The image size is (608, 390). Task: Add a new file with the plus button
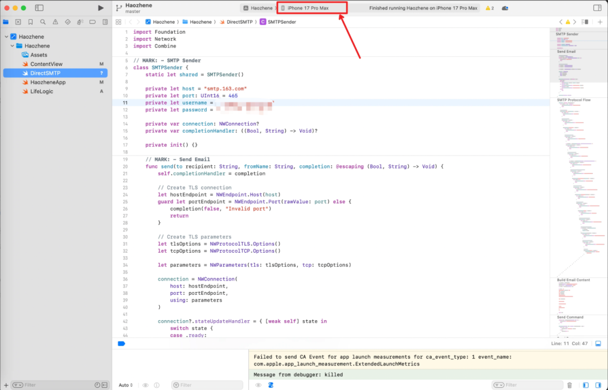(6, 385)
